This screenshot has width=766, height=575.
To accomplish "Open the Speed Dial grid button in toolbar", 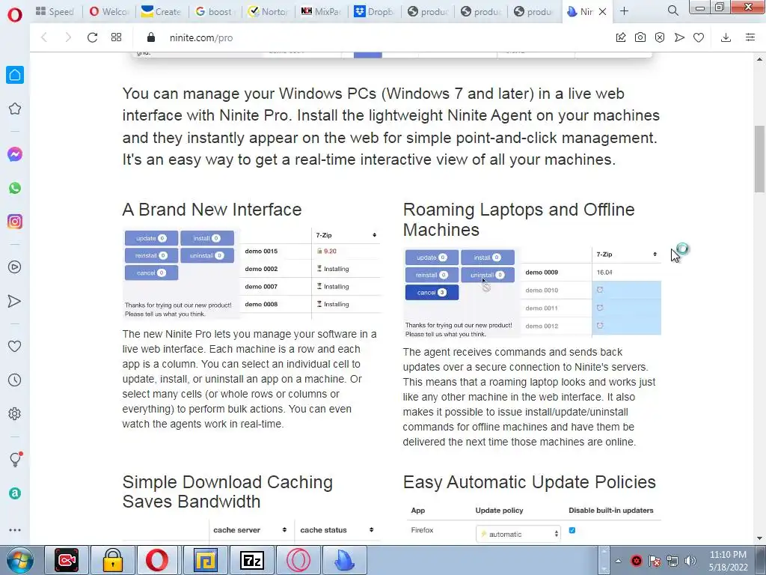I will [x=116, y=37].
